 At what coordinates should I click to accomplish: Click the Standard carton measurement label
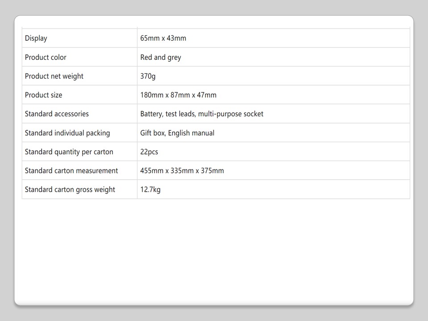coord(71,171)
